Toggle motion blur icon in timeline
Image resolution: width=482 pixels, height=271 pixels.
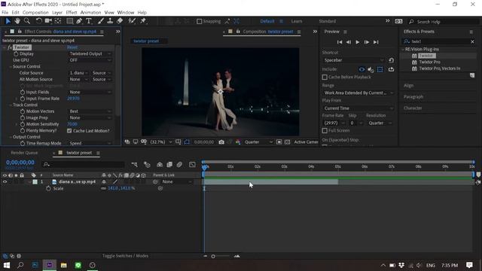coord(179,165)
